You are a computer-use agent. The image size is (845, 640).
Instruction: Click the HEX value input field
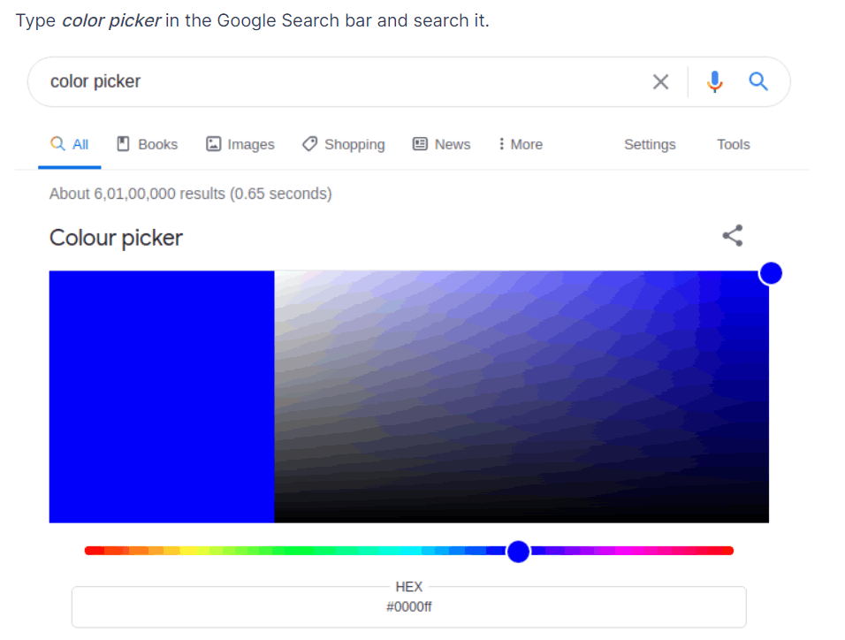point(408,607)
